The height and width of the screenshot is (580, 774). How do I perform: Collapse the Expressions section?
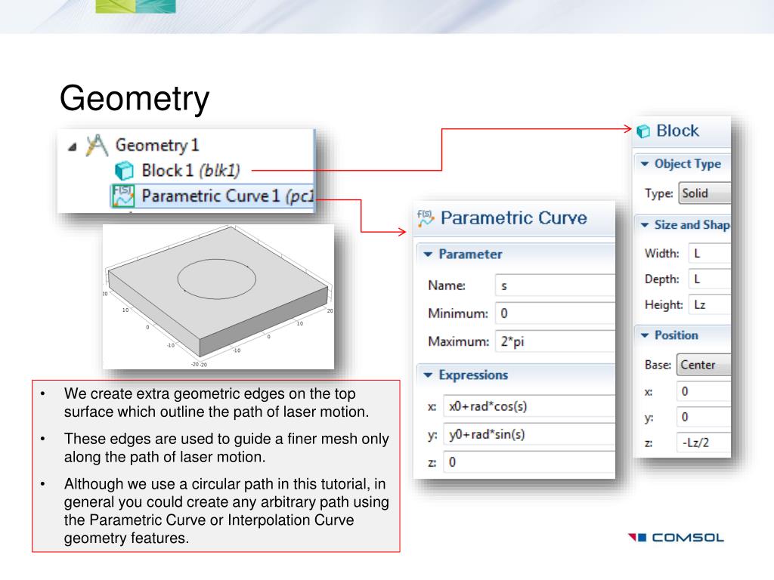click(x=428, y=375)
